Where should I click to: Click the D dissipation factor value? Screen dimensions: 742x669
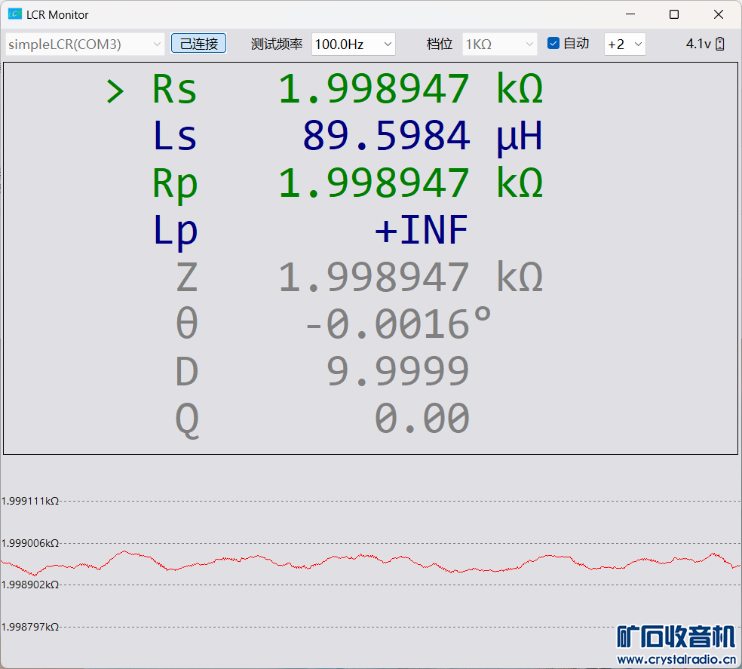pyautogui.click(x=398, y=371)
